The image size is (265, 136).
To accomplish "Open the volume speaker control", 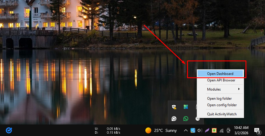I will click(200, 130).
